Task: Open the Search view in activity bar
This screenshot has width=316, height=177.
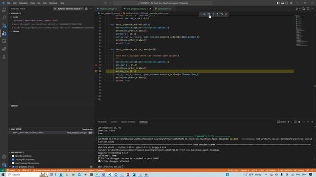Action: pos(4,18)
